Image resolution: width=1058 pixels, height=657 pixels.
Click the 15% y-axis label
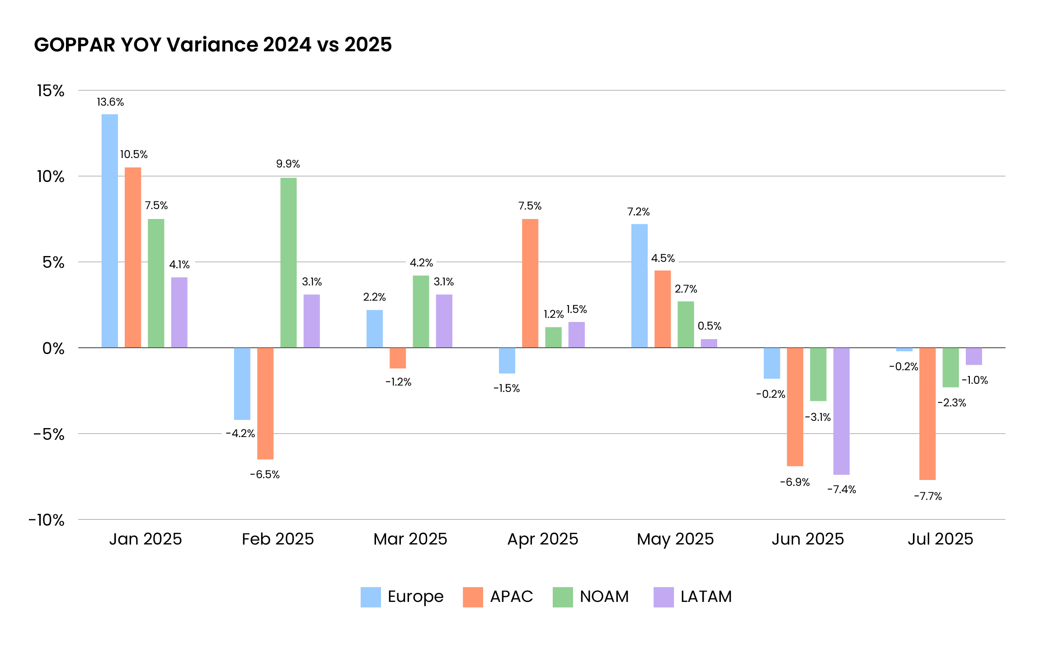pyautogui.click(x=51, y=91)
